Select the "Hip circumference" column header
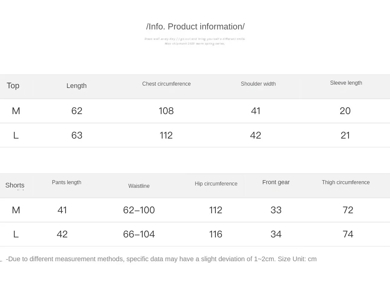The image size is (390, 285). pyautogui.click(x=216, y=184)
